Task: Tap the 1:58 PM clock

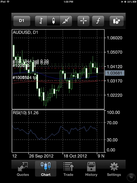Action: (68, 2)
